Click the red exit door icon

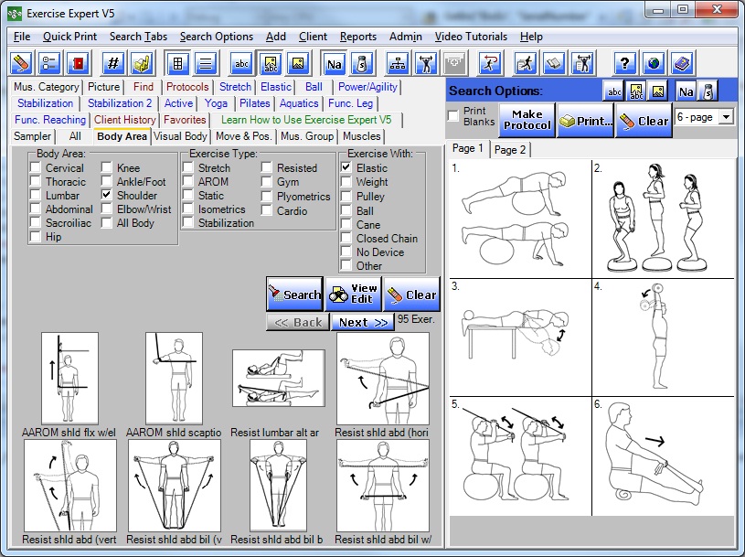point(78,63)
